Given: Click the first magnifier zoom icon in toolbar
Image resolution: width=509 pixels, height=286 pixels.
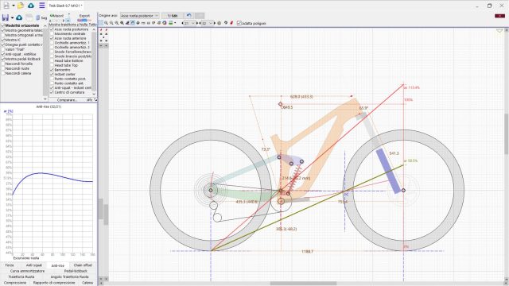Looking at the screenshot, I should pyautogui.click(x=106, y=23).
